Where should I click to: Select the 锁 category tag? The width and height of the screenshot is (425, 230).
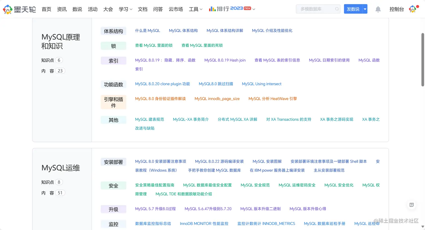(x=114, y=46)
